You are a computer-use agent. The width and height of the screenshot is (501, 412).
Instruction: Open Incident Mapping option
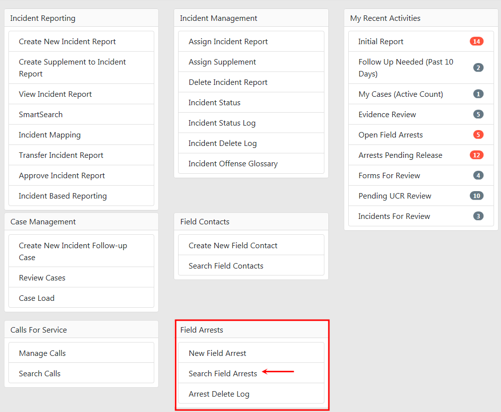point(50,135)
